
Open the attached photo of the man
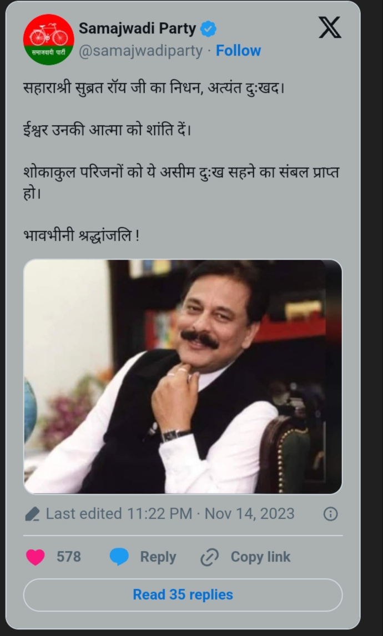coord(183,376)
